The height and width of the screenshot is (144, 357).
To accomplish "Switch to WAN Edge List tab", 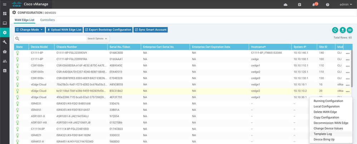I will click(25, 20).
